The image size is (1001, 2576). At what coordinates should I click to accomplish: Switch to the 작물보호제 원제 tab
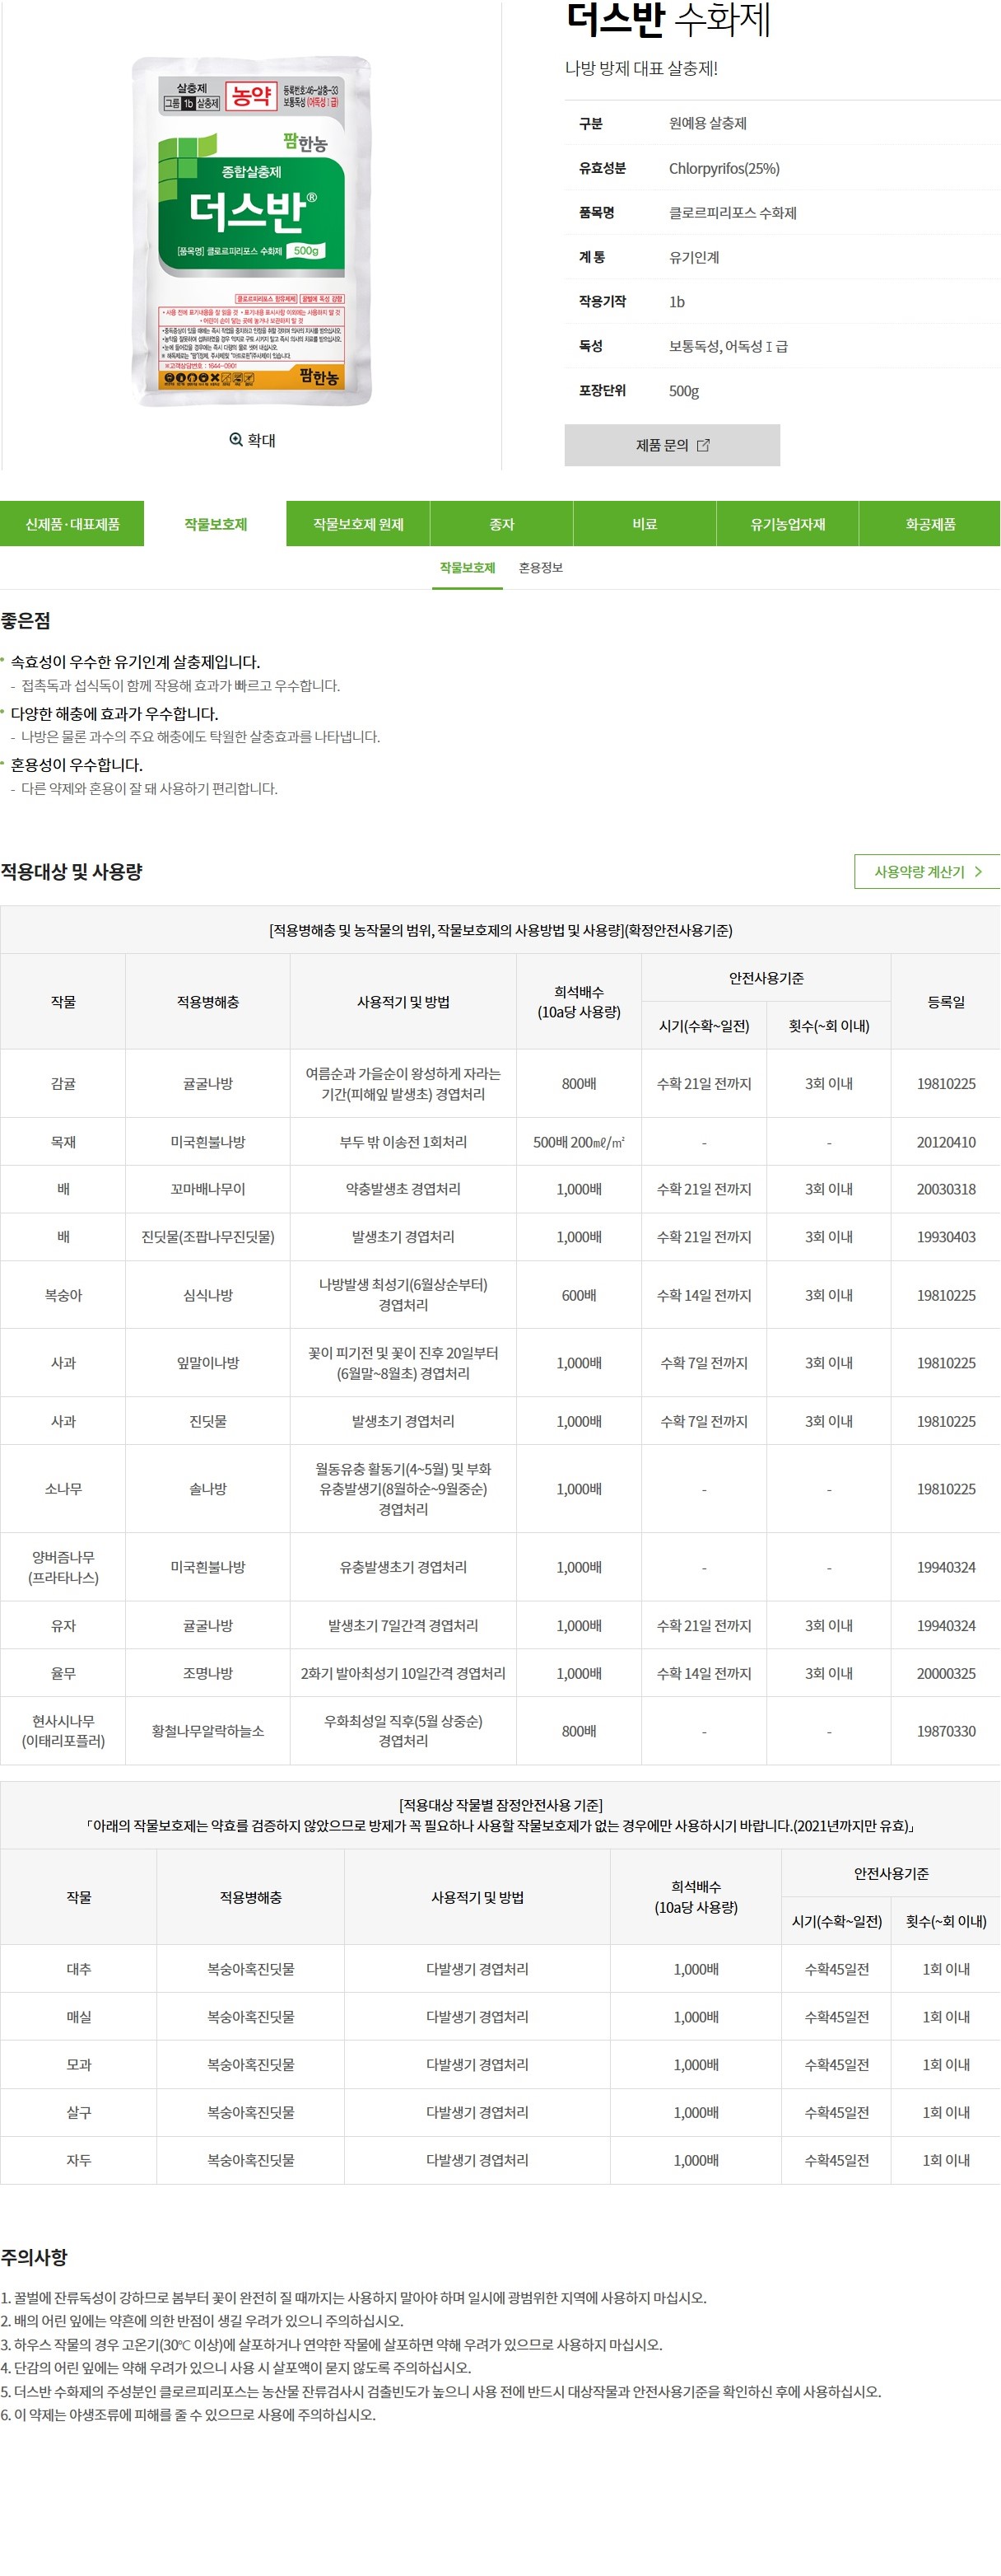click(x=359, y=524)
